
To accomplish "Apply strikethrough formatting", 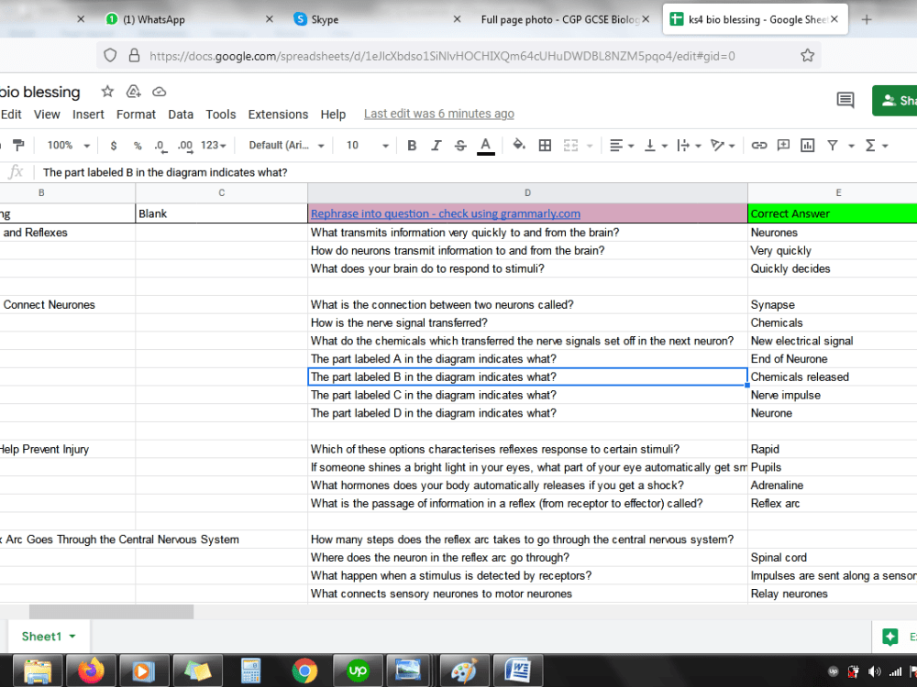I will 458,145.
